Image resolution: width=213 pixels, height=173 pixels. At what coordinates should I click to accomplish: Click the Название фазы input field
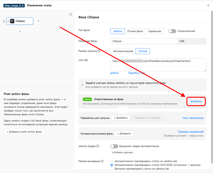pos(144,41)
